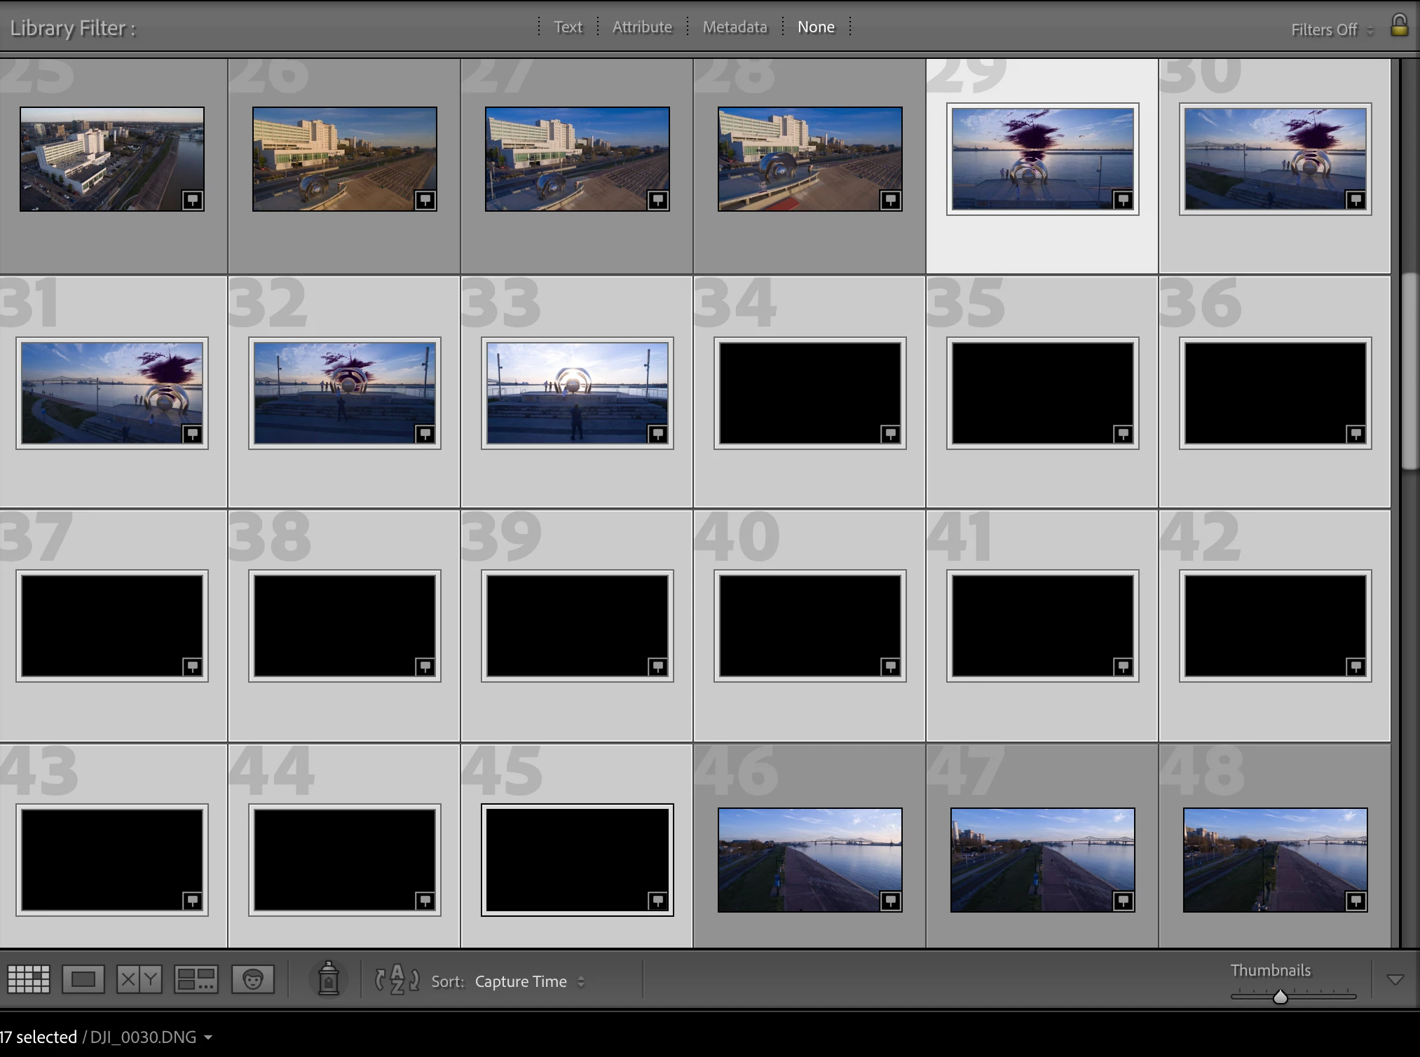Screen dimensions: 1420x1057
Task: Select the Metadata filter tab
Action: (x=735, y=27)
